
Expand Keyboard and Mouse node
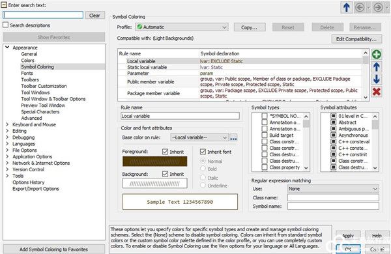(x=7, y=124)
